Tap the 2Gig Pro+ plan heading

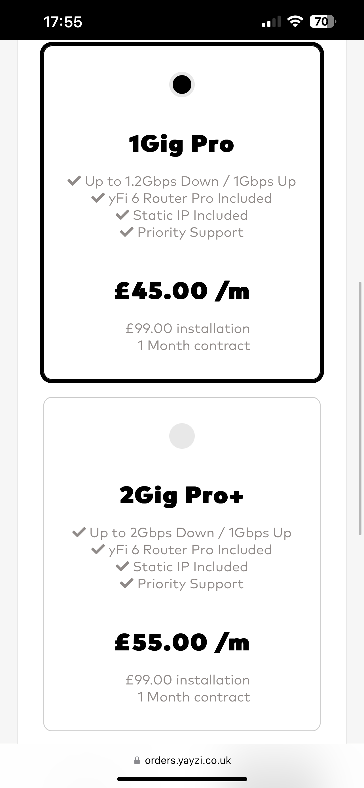[181, 495]
